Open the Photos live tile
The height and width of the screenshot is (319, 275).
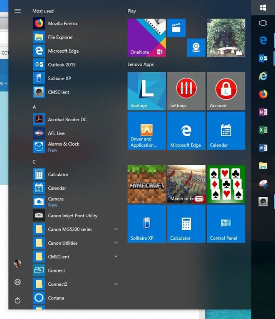226,38
